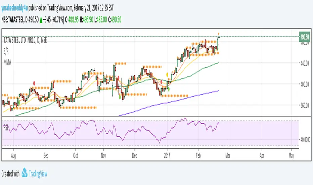Click the green dot marker near 2017
Viewport: 313px width, 185px height.
pos(169,89)
